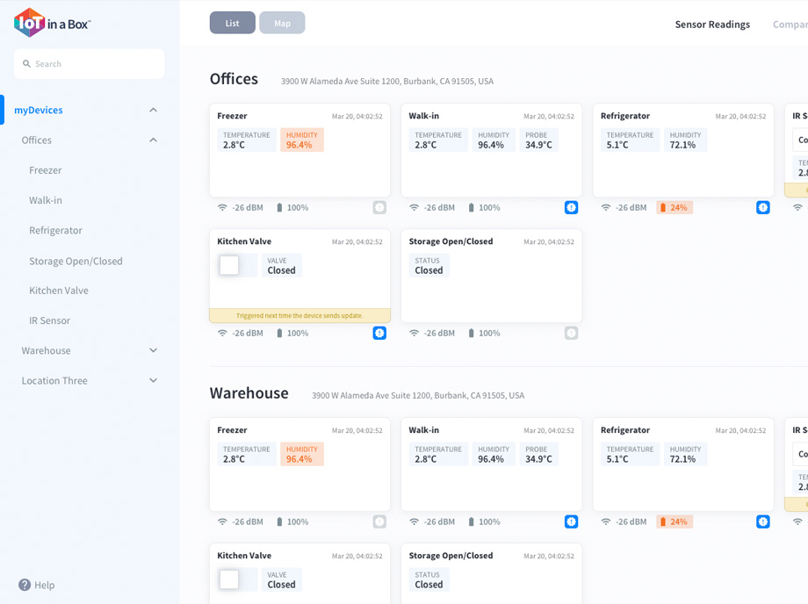Click Offices address 3900 W Alameda Ave
Viewport: 808px width, 604px height.
[x=387, y=82]
